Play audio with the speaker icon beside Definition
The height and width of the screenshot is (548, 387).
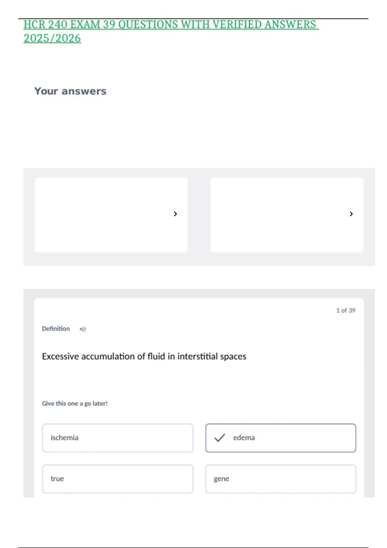[x=83, y=329]
